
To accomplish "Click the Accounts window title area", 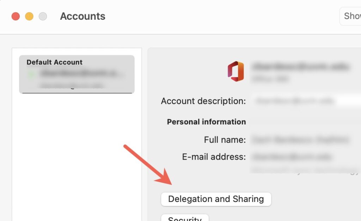I will click(82, 16).
